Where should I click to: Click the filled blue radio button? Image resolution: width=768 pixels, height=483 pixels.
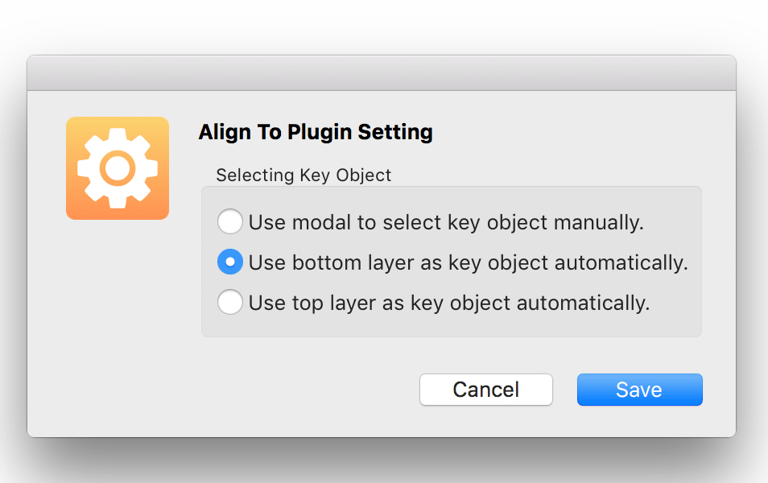(x=230, y=262)
